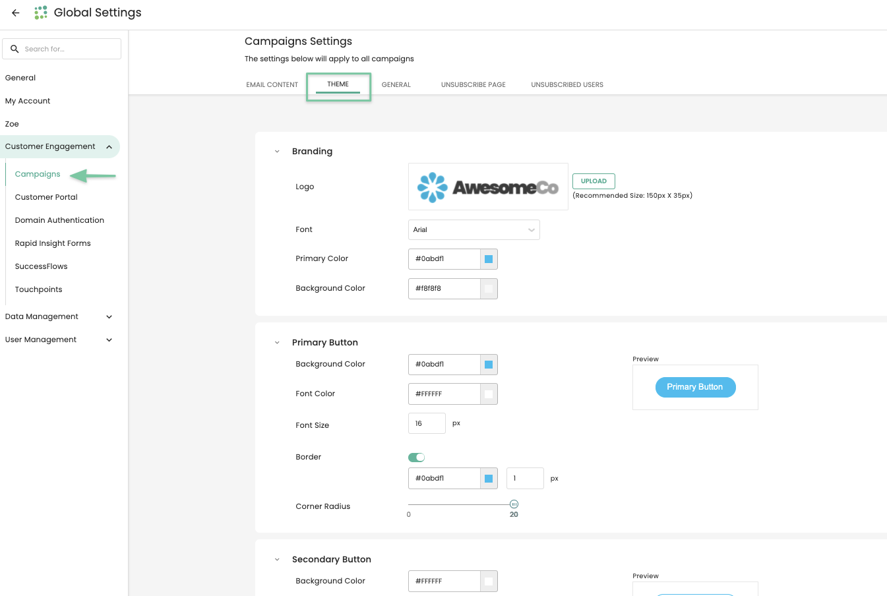Click the AwesomeCo logo thumbnail
887x596 pixels.
click(488, 187)
